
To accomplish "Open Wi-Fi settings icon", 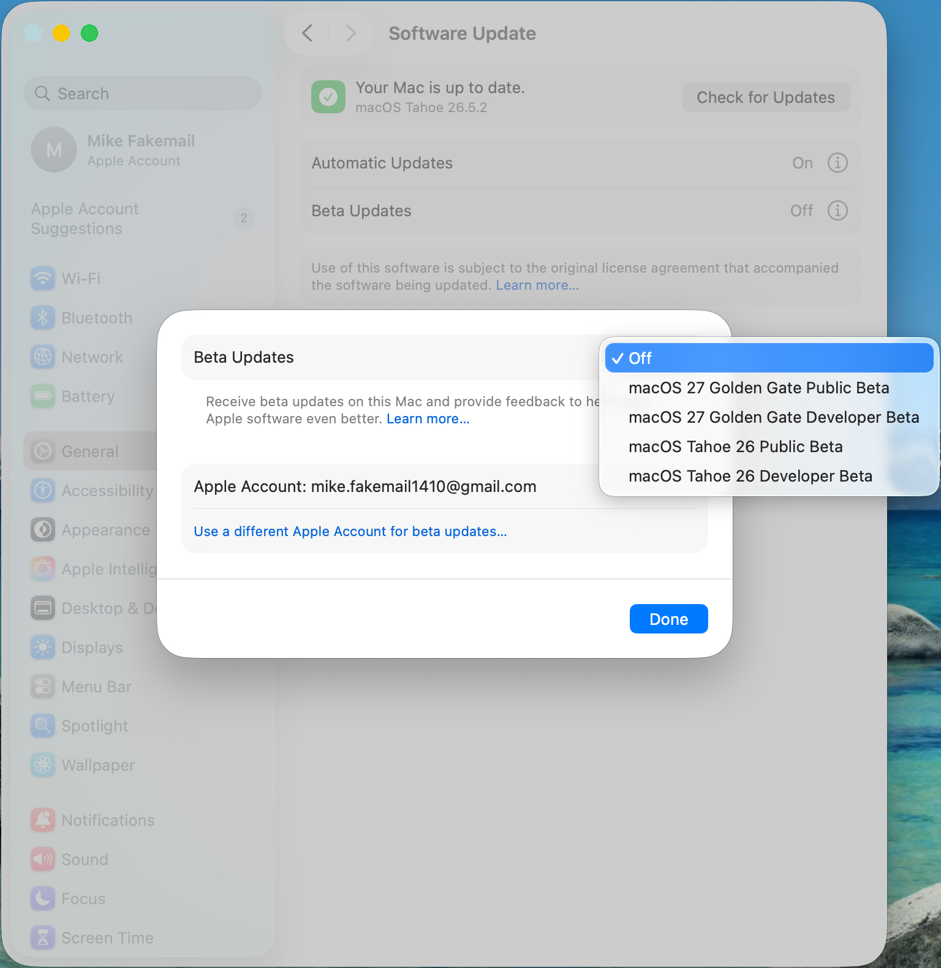I will click(x=43, y=279).
